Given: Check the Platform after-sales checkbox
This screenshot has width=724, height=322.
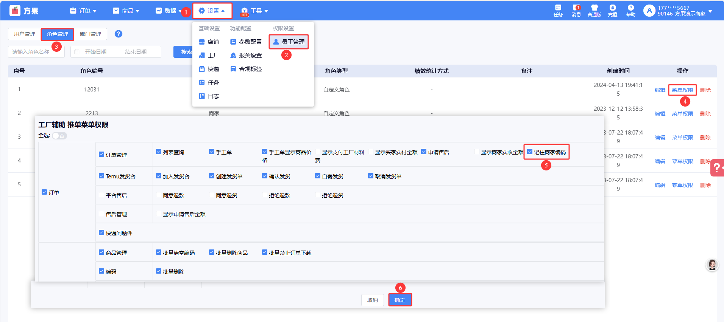Looking at the screenshot, I should click(101, 195).
